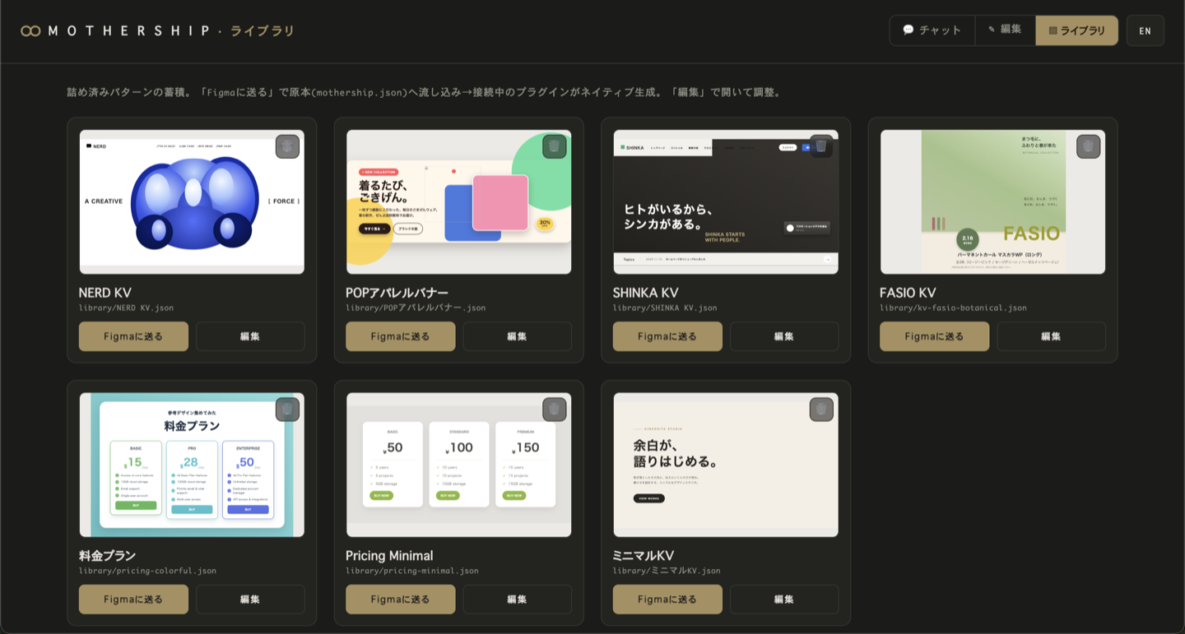1185x634 pixels.
Task: Click file path library/ミニマルKV.json
Action: pos(667,571)
